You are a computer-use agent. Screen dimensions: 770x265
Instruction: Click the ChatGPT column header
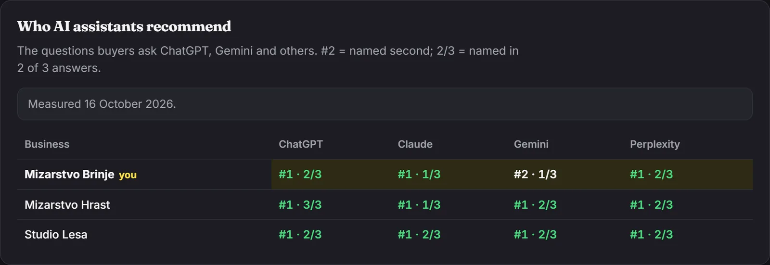pyautogui.click(x=301, y=144)
